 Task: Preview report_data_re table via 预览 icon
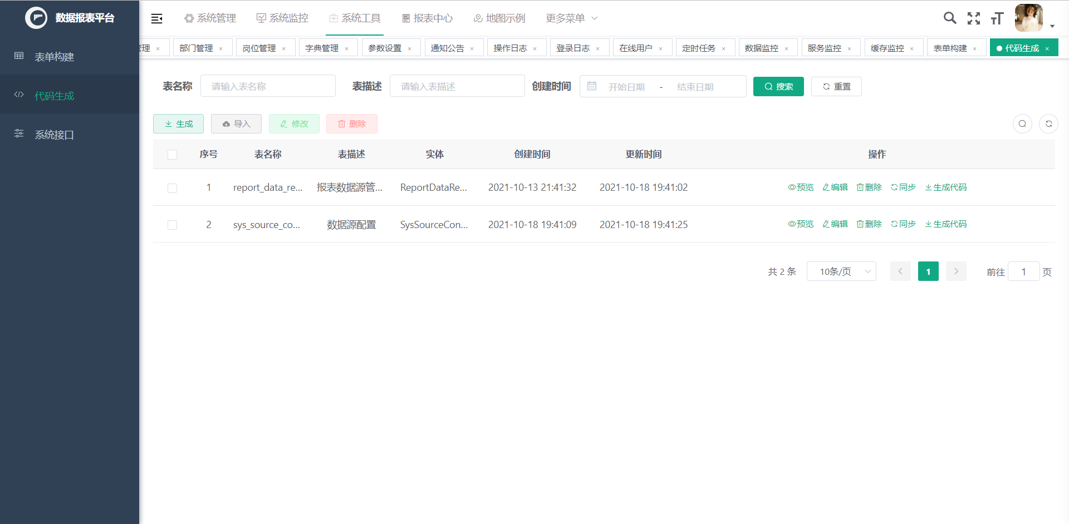point(801,187)
